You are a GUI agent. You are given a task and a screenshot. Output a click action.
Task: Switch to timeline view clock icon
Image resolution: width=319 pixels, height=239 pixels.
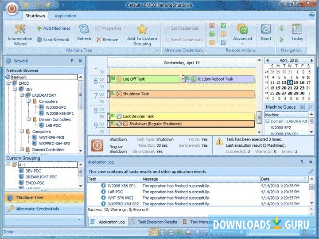click(x=188, y=232)
